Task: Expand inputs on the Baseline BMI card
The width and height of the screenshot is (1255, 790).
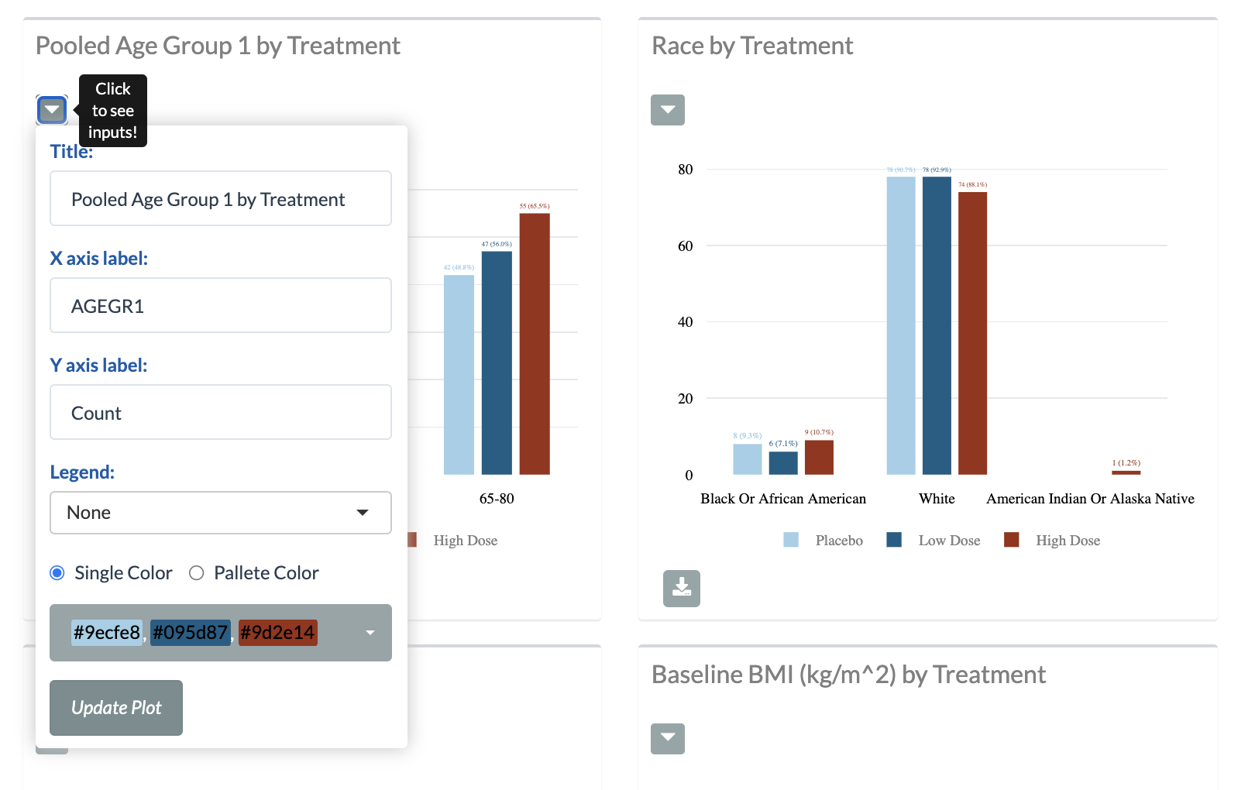Action: point(667,738)
